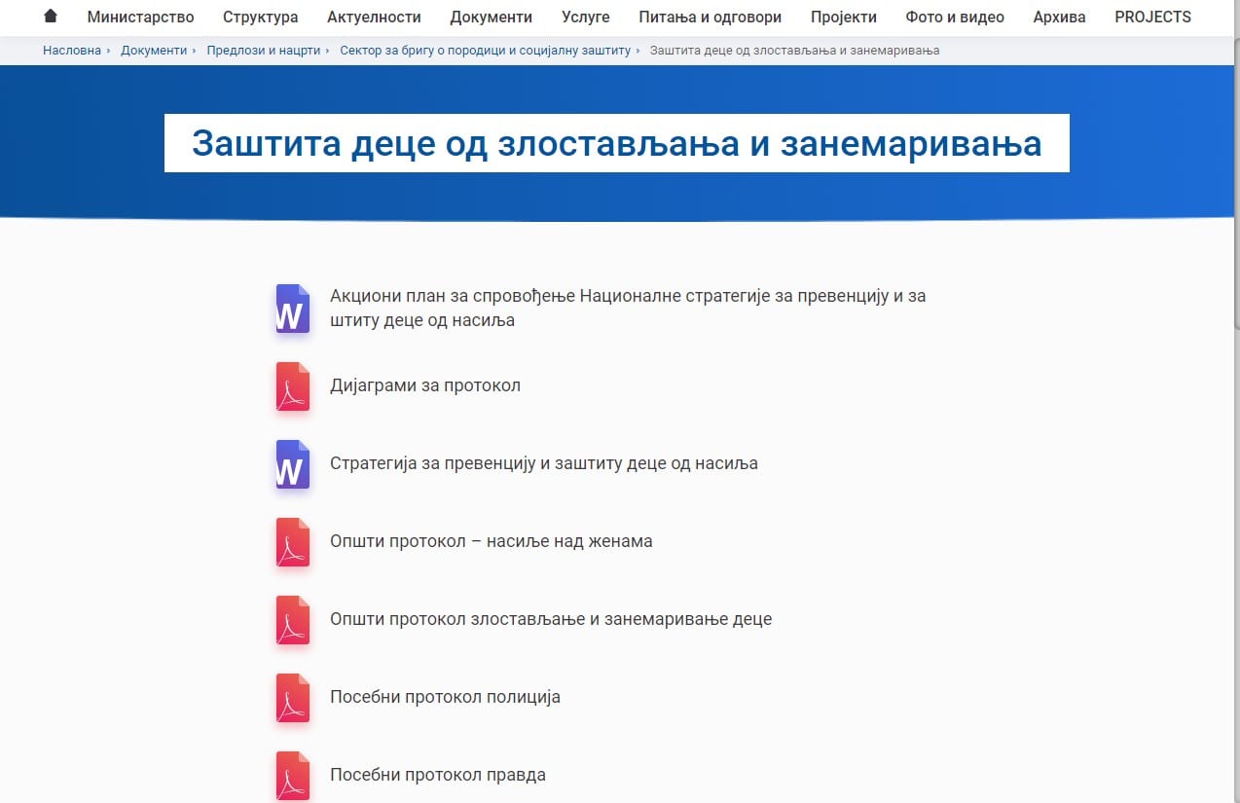
Task: Click PDF icon for Општи протокол насиље над женама
Action: click(292, 542)
